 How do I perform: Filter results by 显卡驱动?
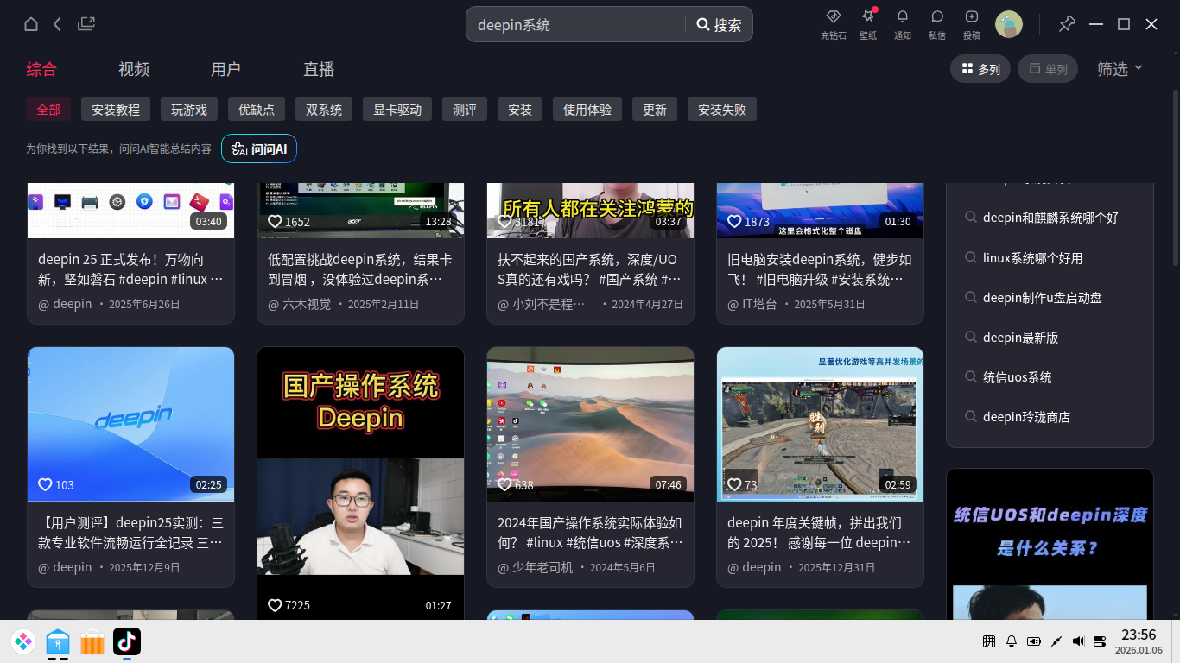(397, 110)
